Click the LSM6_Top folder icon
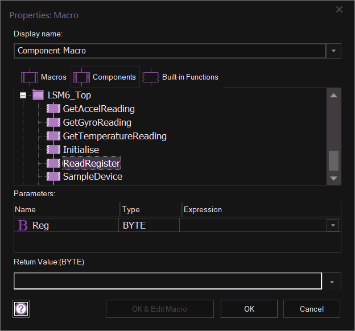Screen dimensions: 355x331 [x=38, y=95]
